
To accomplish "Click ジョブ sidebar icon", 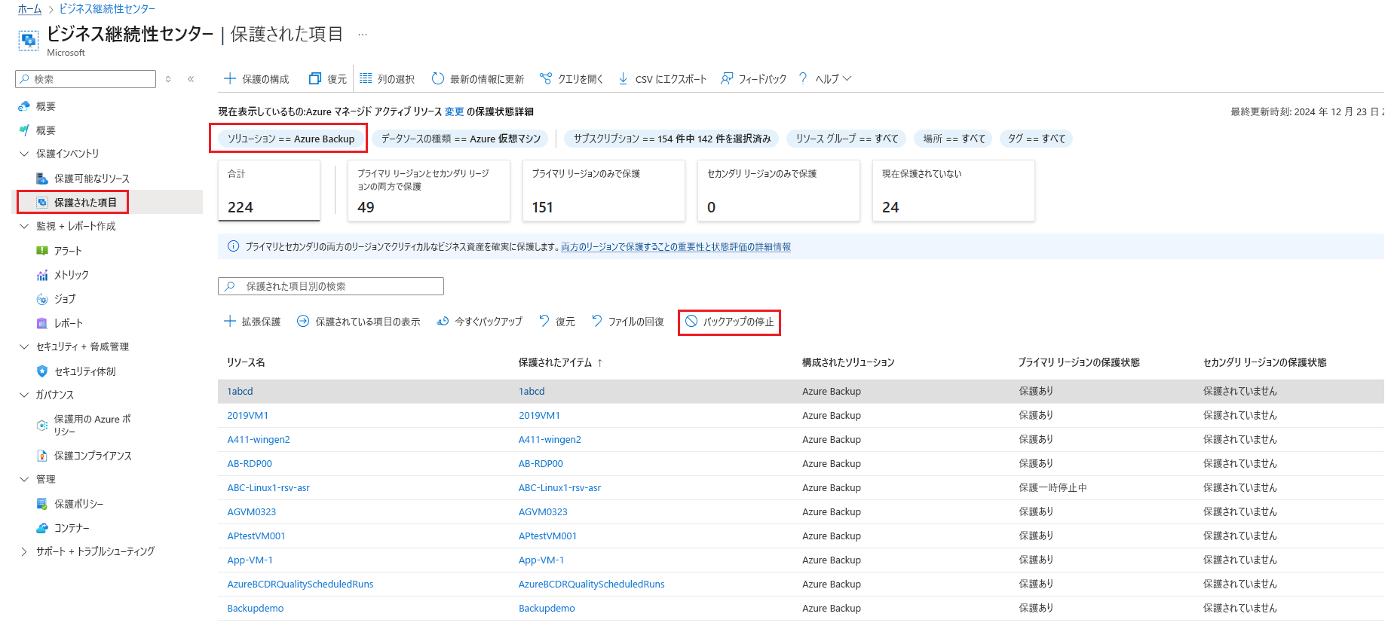I will pyautogui.click(x=42, y=299).
